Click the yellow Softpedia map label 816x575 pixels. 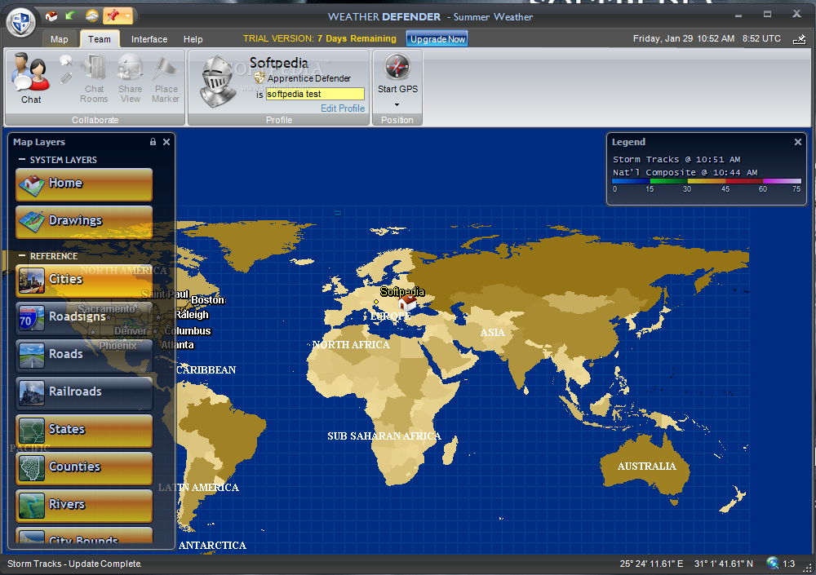click(401, 291)
